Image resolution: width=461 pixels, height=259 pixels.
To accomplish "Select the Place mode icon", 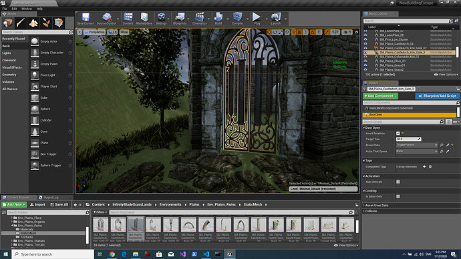I will [7, 23].
